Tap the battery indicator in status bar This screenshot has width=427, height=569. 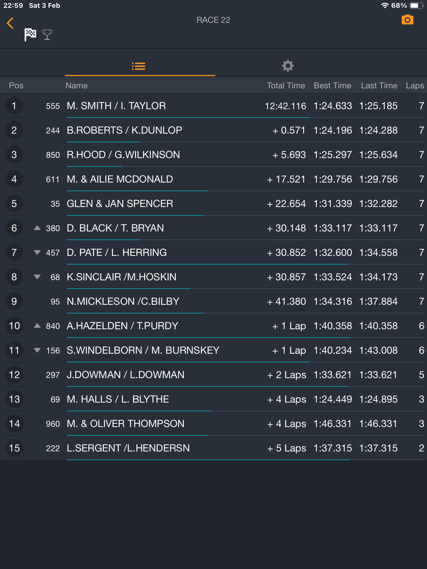417,6
